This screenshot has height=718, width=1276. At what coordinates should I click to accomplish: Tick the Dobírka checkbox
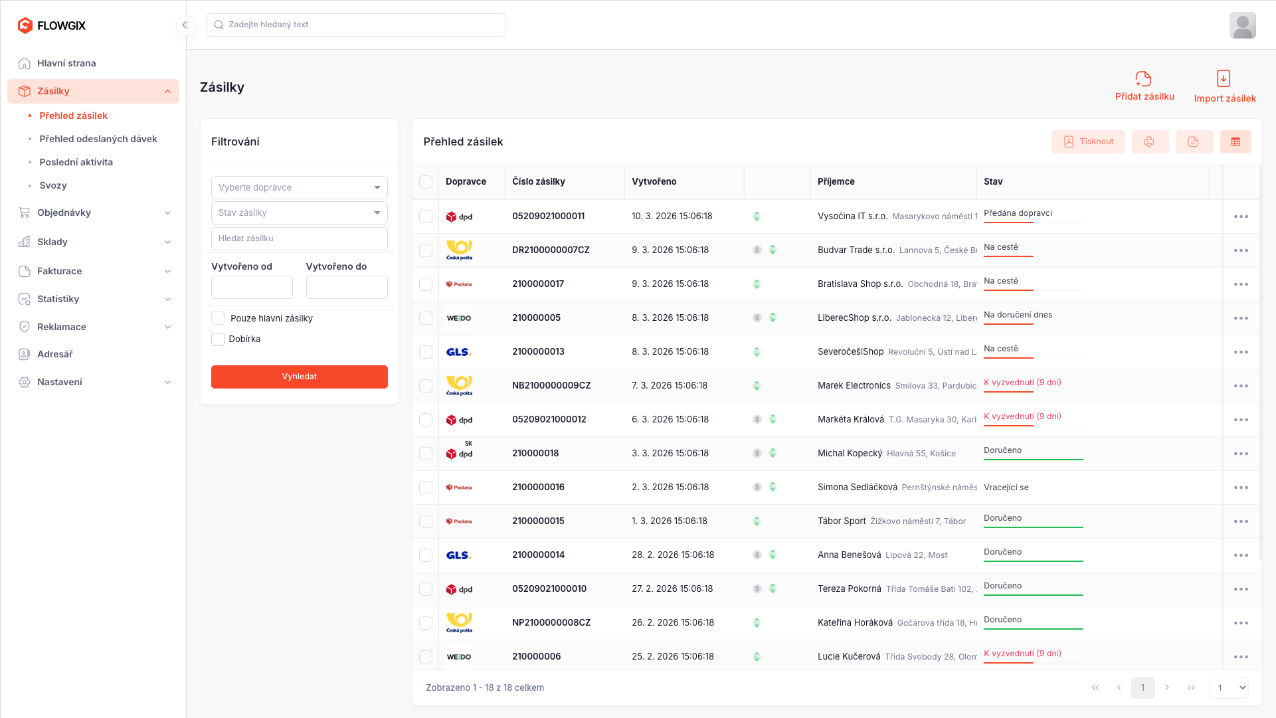point(218,339)
